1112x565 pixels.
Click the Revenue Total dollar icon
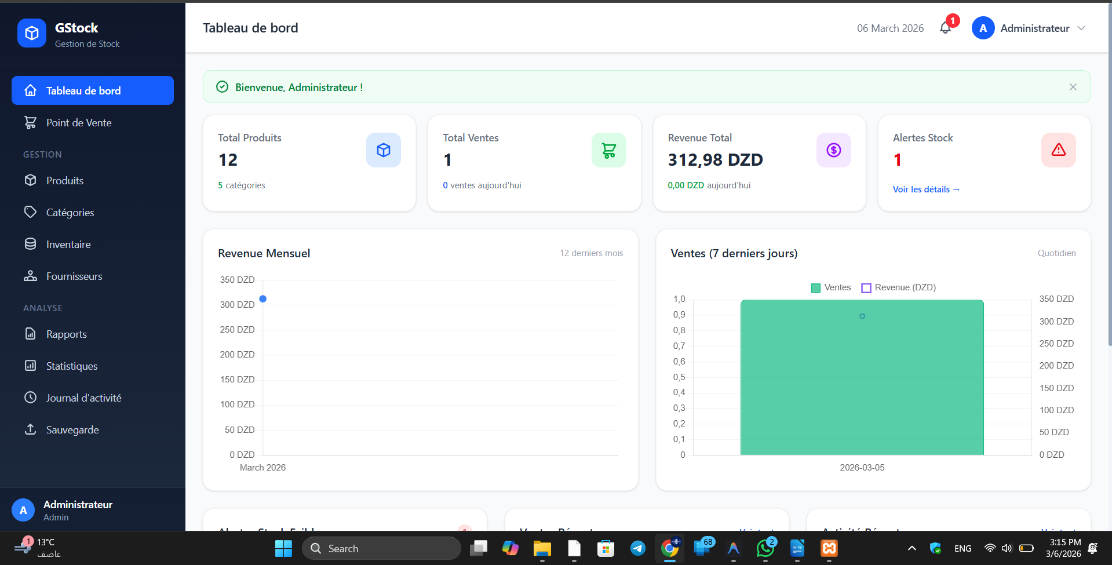(833, 150)
